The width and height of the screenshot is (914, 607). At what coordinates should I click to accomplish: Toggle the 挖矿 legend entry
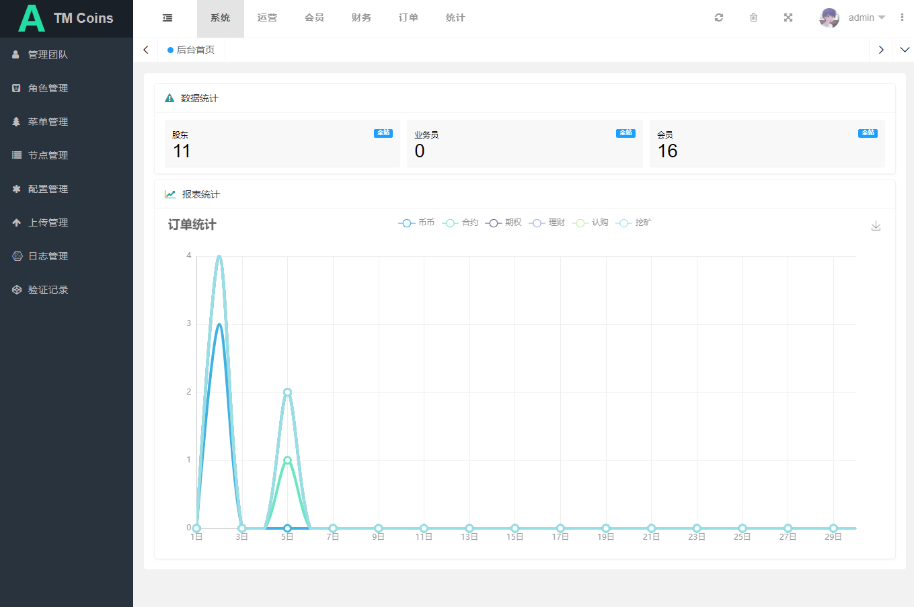click(634, 222)
